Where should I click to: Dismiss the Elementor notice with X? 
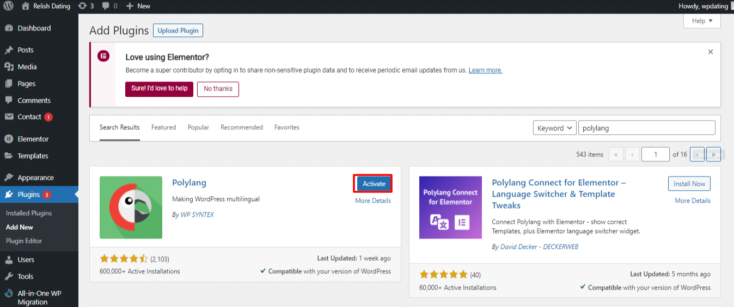pos(711,52)
